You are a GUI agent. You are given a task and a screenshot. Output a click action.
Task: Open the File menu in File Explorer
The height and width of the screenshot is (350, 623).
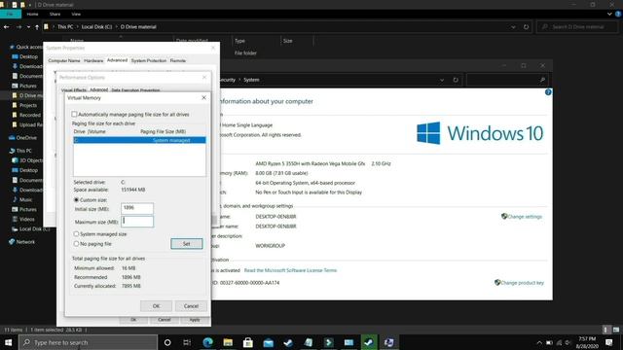[11, 14]
